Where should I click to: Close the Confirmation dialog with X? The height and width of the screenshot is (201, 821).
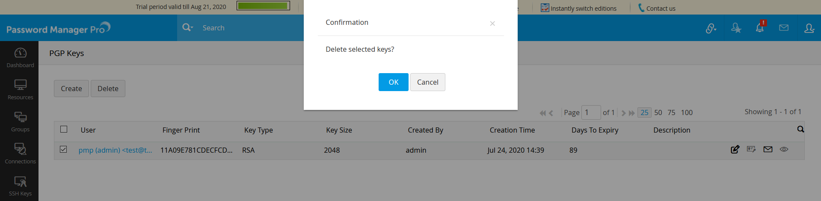pos(492,24)
